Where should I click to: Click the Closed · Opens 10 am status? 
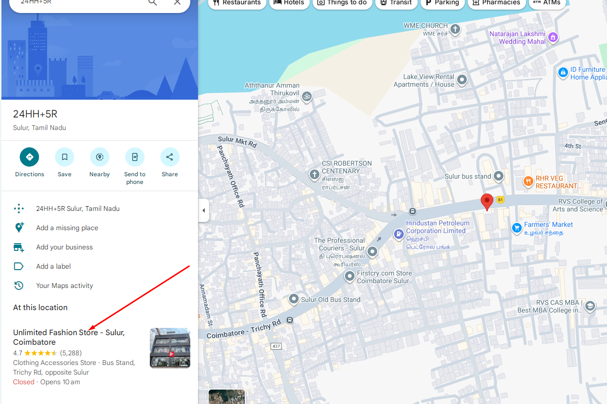click(x=47, y=382)
